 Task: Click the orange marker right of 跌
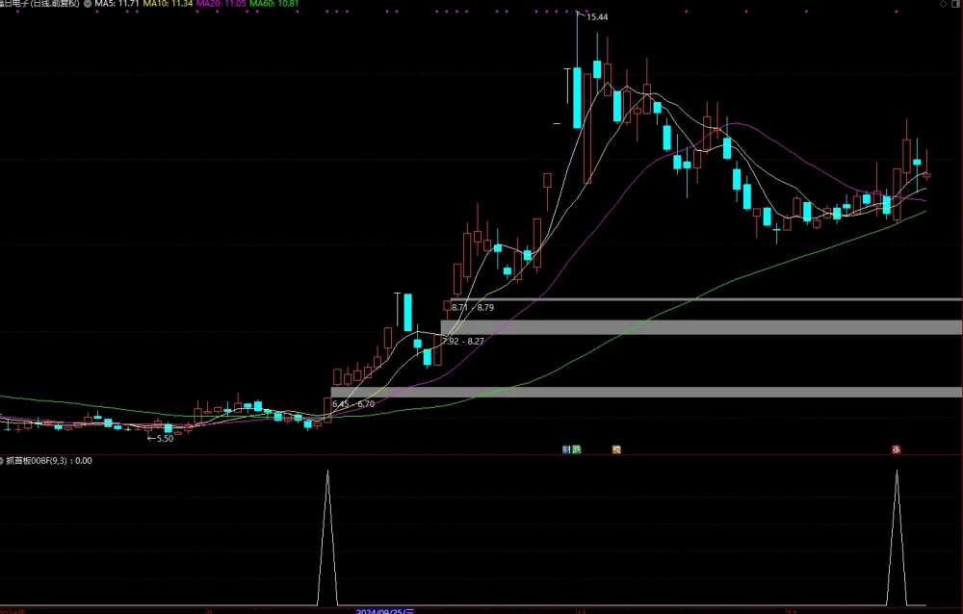[616, 449]
